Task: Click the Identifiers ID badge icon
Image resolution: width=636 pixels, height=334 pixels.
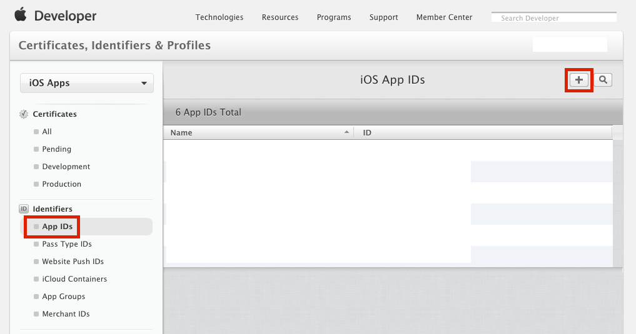Action: pyautogui.click(x=24, y=209)
